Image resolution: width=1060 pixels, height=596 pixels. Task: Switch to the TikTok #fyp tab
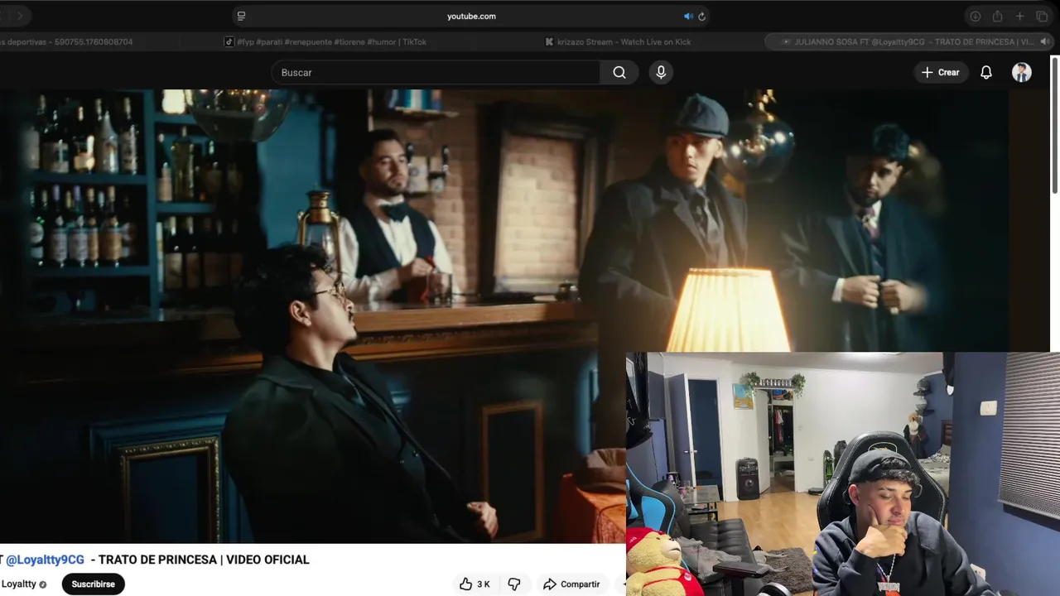[325, 41]
